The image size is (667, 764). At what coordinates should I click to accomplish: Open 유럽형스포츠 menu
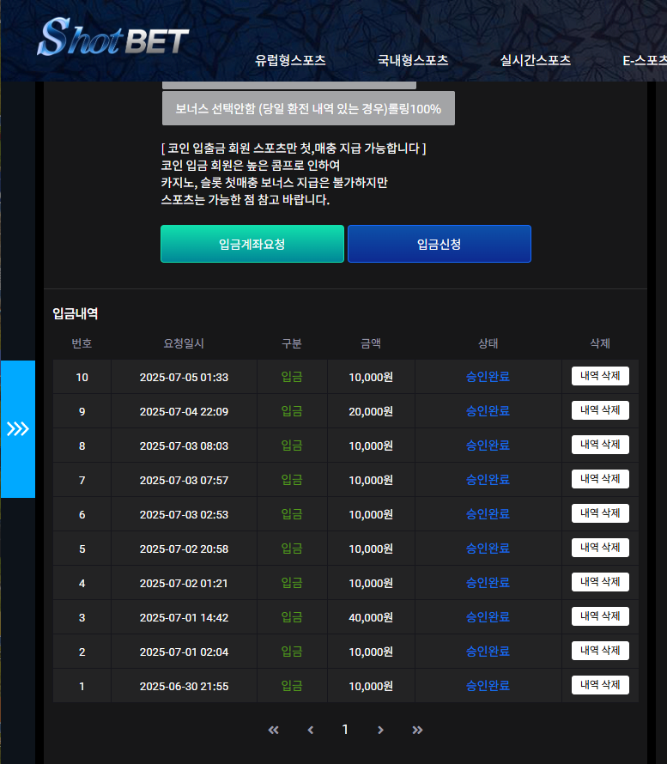click(x=290, y=60)
